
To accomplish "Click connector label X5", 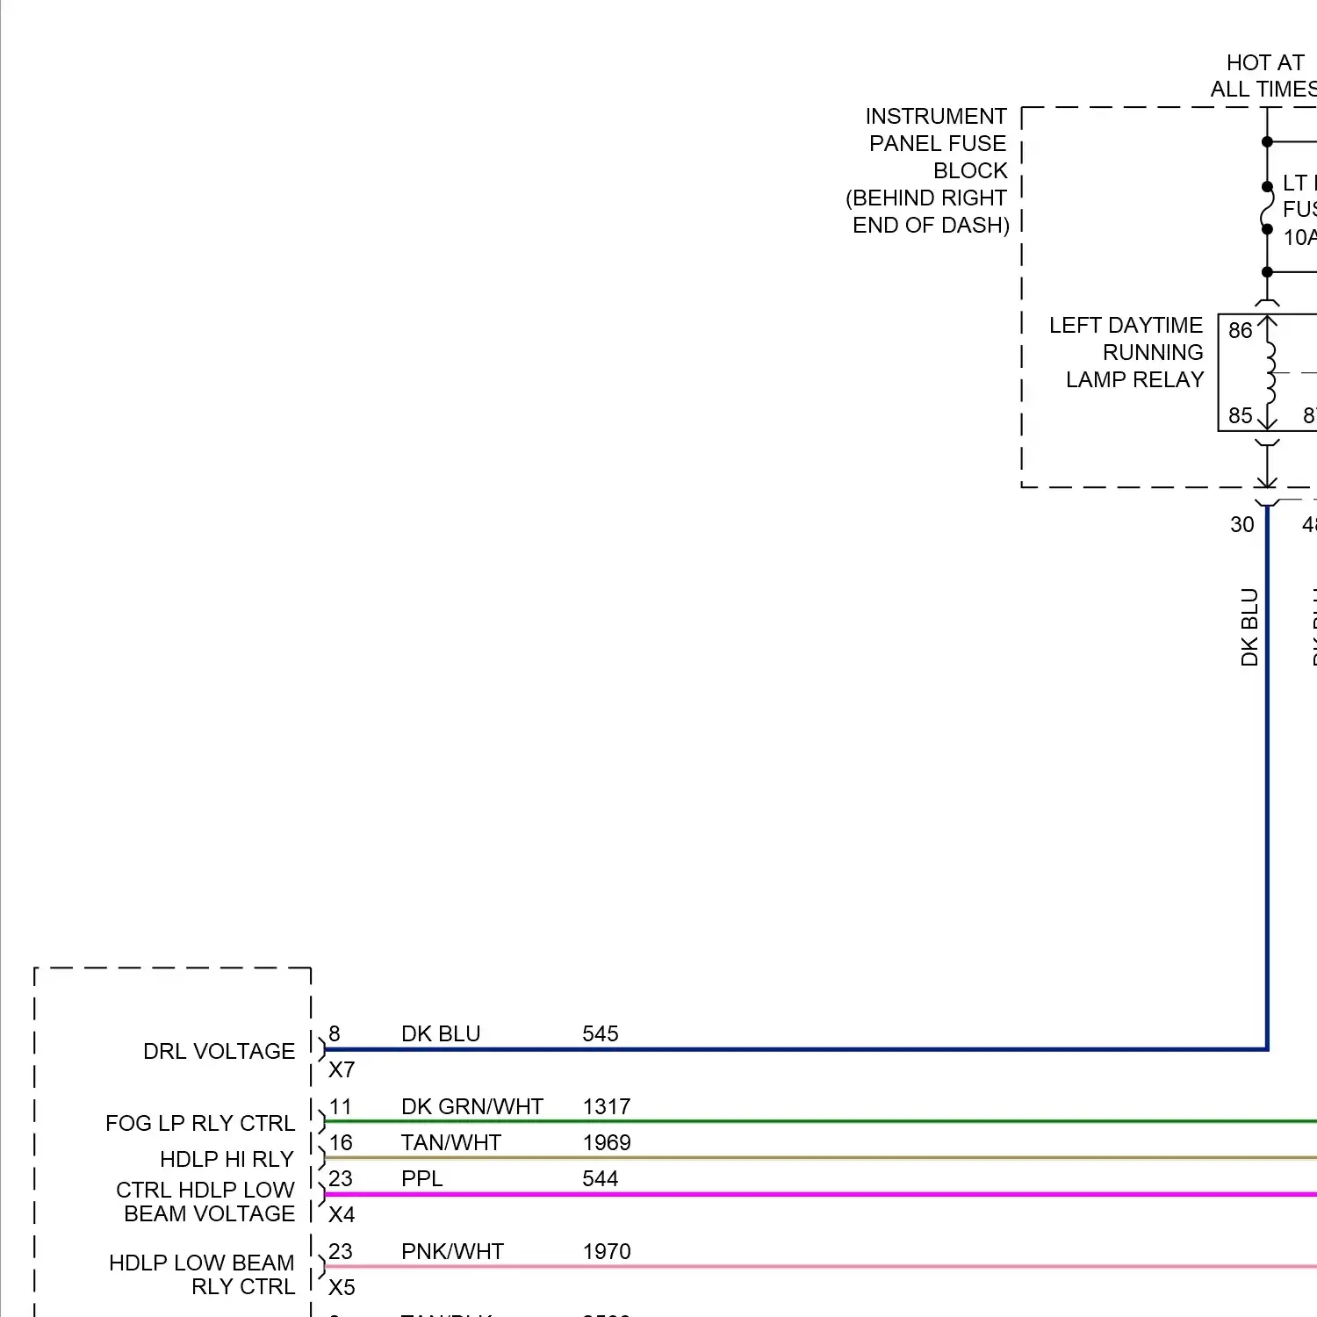I will (342, 1287).
